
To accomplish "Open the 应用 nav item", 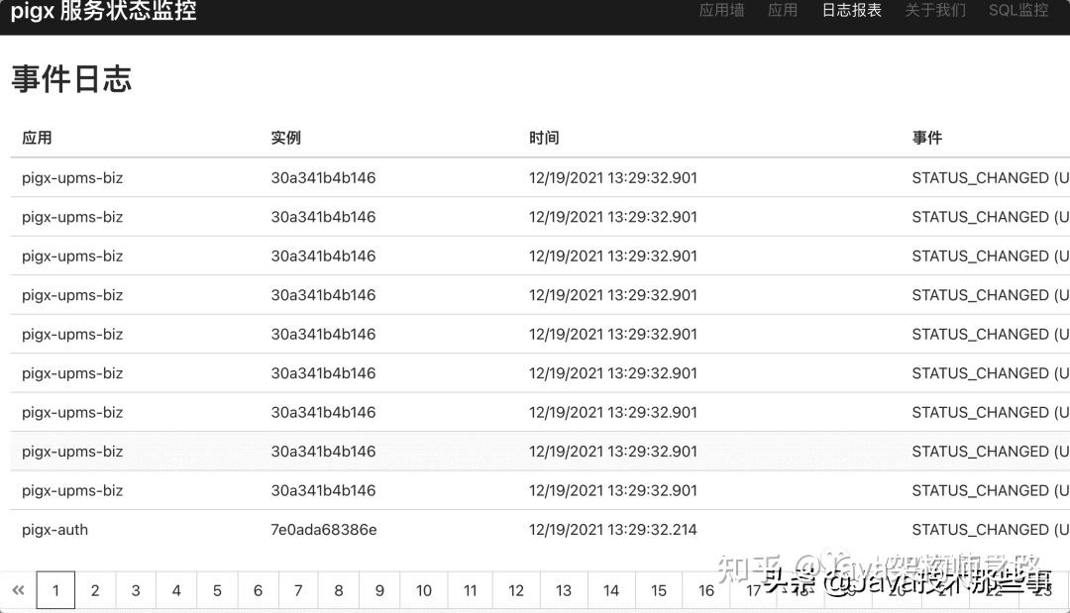I will tap(782, 10).
